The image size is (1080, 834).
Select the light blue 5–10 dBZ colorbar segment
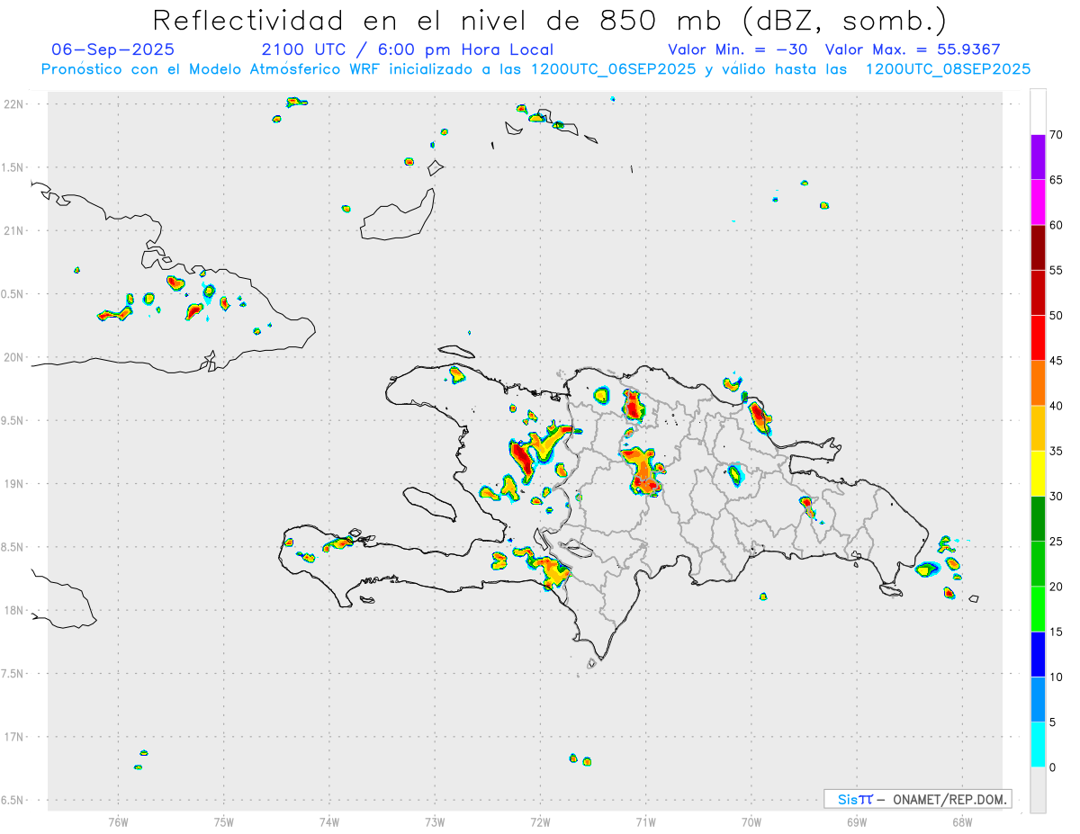tap(1038, 699)
